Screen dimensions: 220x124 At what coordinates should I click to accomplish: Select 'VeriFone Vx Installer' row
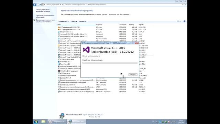point(69,69)
